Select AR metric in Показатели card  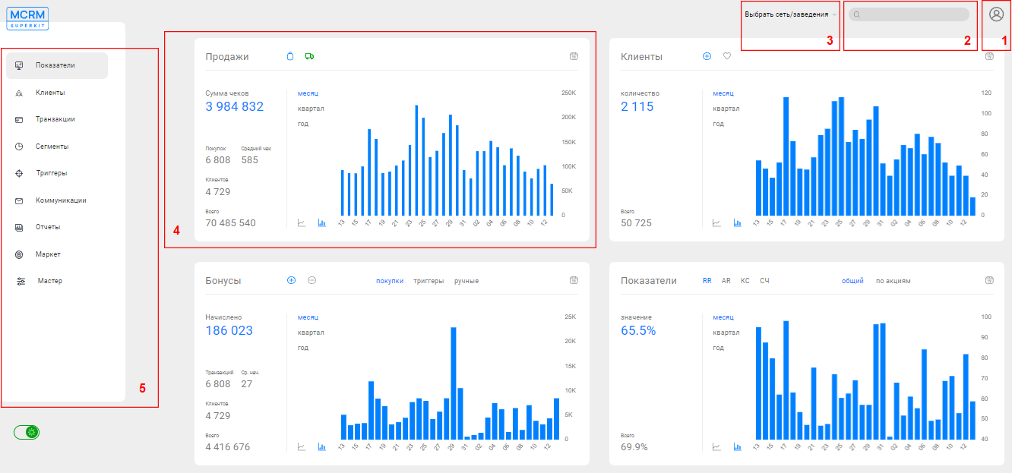click(x=726, y=281)
